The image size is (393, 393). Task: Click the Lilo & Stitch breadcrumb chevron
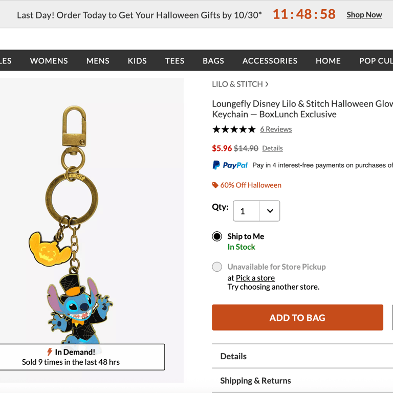pos(267,84)
